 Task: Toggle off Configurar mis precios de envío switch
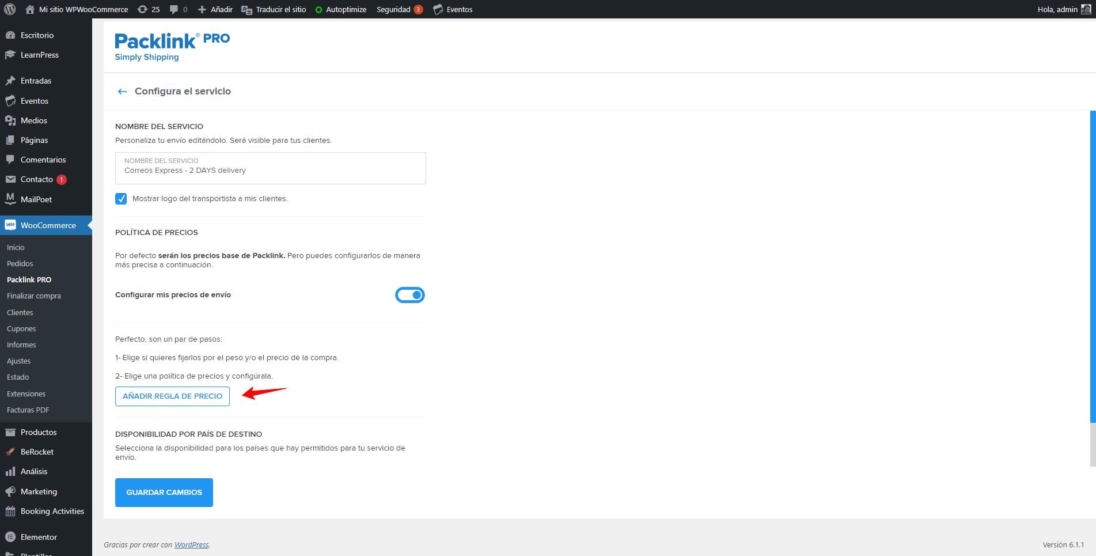pos(410,295)
